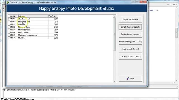Open the back-history dropdown in the IDE
Screen dimensions: 179x100
click(x=171, y=4)
